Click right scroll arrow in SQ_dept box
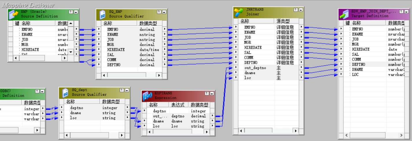The height and width of the screenshot is (141, 412). tap(121, 135)
